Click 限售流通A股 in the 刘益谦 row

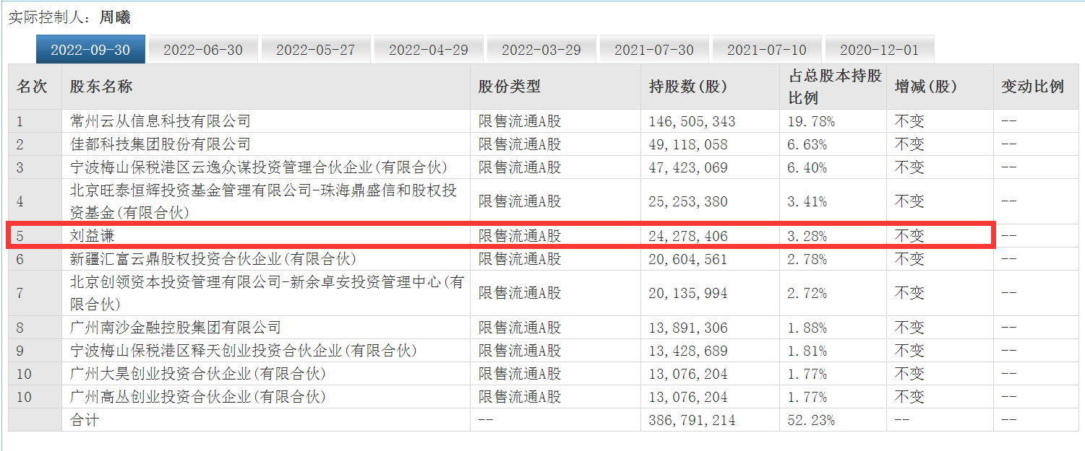coord(520,236)
